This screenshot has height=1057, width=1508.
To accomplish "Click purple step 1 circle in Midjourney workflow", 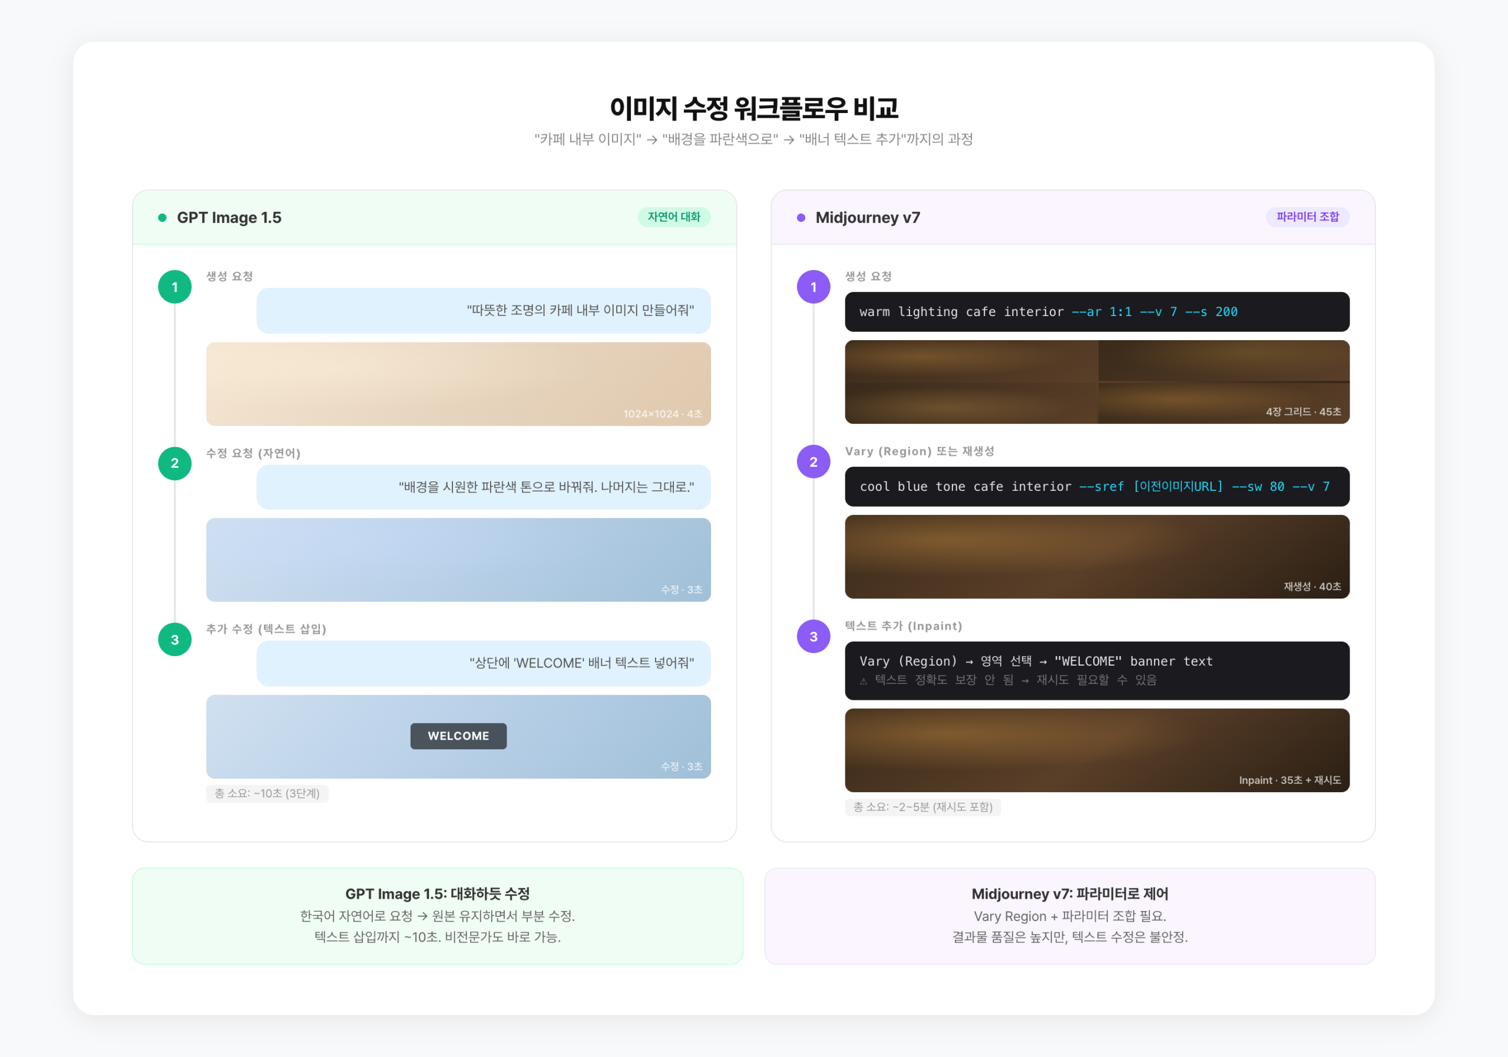I will [x=813, y=287].
